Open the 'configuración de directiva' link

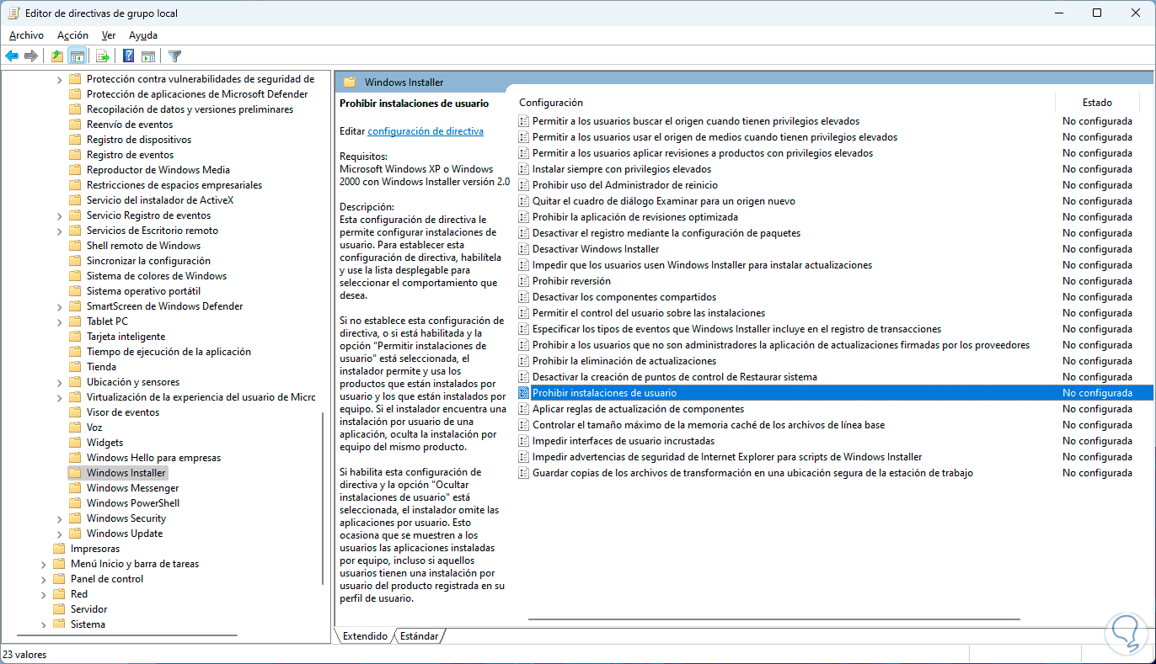click(x=425, y=131)
